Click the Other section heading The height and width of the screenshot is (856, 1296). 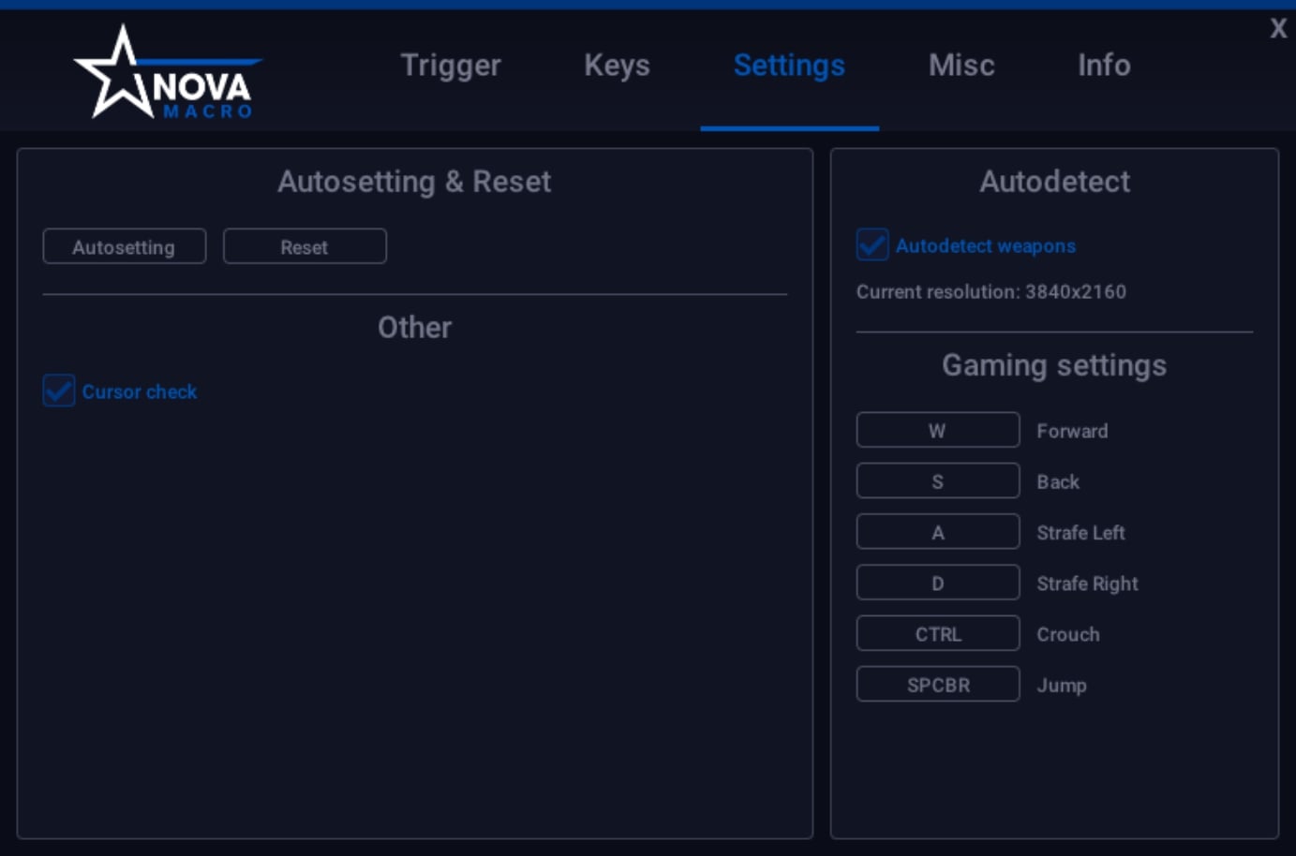point(414,328)
